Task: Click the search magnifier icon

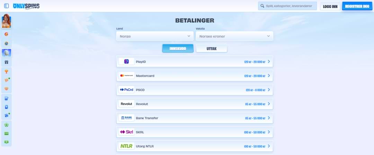Action: point(262,6)
